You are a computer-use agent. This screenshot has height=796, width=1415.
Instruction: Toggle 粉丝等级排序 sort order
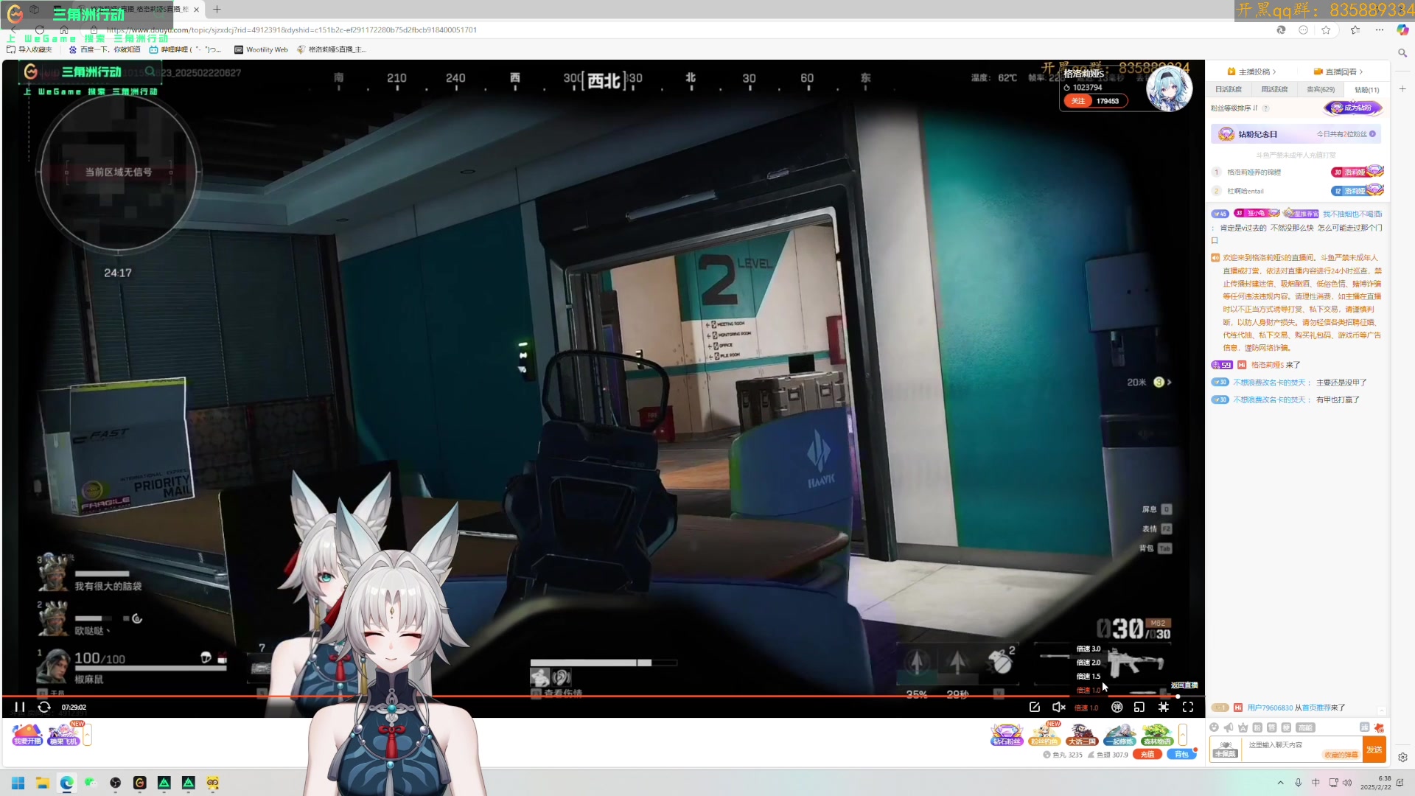(1234, 108)
